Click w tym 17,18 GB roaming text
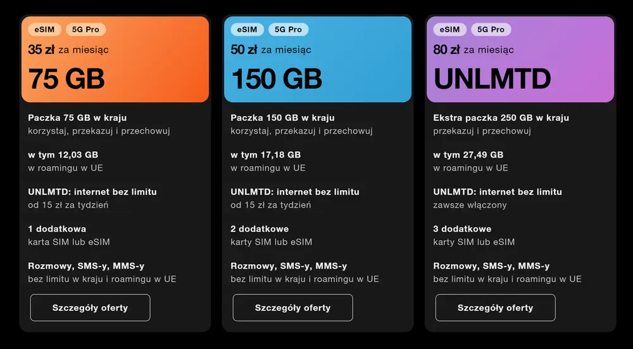Viewport: 633px width, 349px height. [x=266, y=155]
